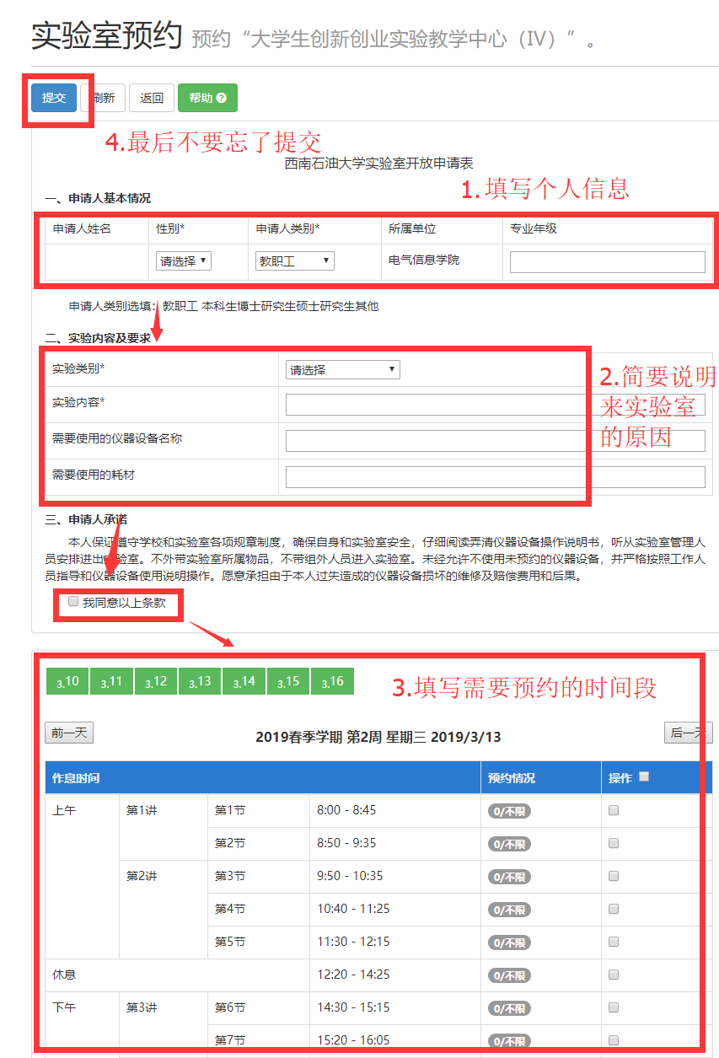The height and width of the screenshot is (1058, 719).
Task: Click the 返回 back button
Action: click(152, 98)
